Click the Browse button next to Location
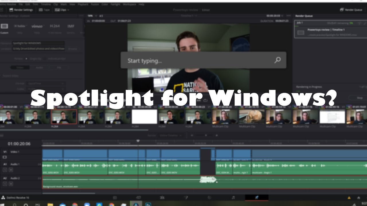 coord(73,49)
